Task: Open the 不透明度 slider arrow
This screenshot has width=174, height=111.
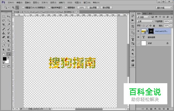Action: tap(171, 21)
